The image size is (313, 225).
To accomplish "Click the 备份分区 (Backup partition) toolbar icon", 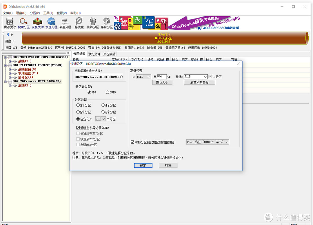I will [x=107, y=23].
